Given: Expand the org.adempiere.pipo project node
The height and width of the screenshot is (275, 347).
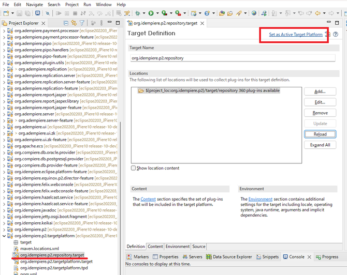Looking at the screenshot, I should (5, 44).
